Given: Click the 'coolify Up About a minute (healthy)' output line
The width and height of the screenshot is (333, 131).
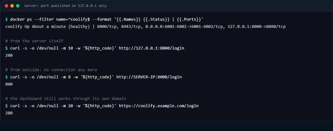Looking at the screenshot, I should [x=146, y=27].
